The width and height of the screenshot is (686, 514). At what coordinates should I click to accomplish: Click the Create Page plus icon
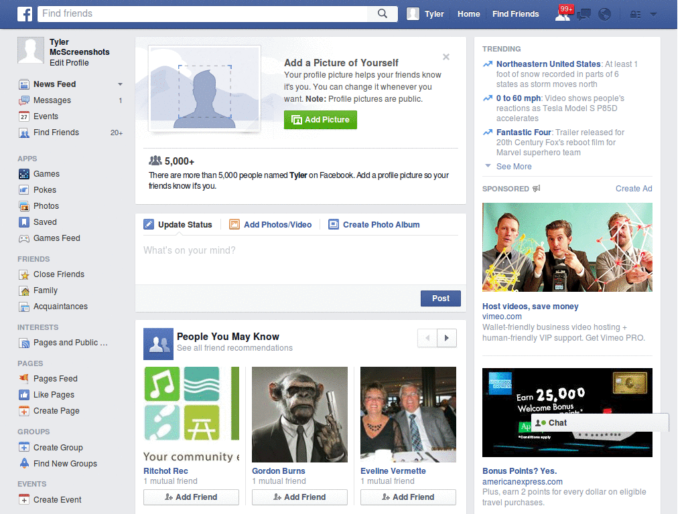24,411
